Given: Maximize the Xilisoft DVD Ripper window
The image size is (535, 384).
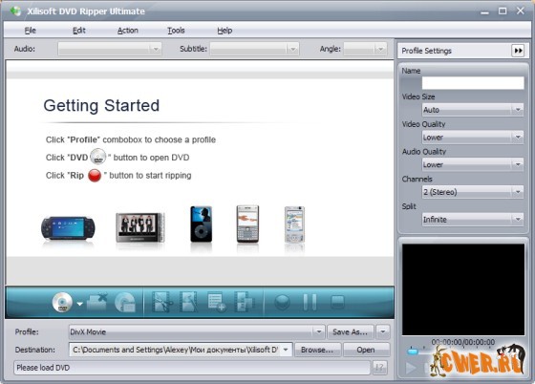Looking at the screenshot, I should (503, 11).
